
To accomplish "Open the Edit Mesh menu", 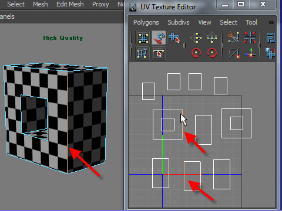I will click(70, 4).
